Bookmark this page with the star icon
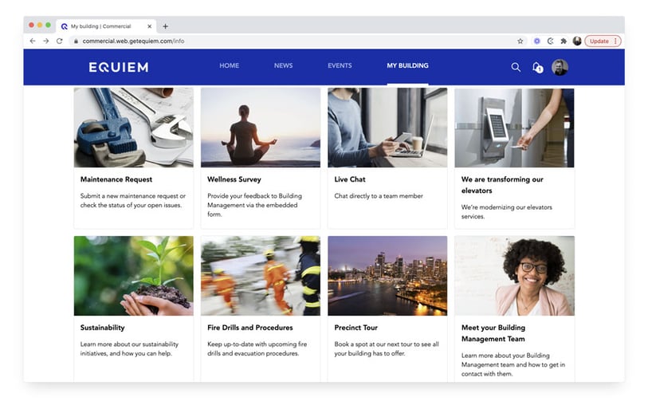Screen dimensions: 648x413 [x=520, y=41]
